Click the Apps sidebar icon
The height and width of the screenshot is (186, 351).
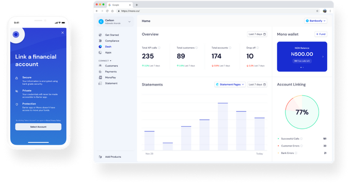coord(100,53)
